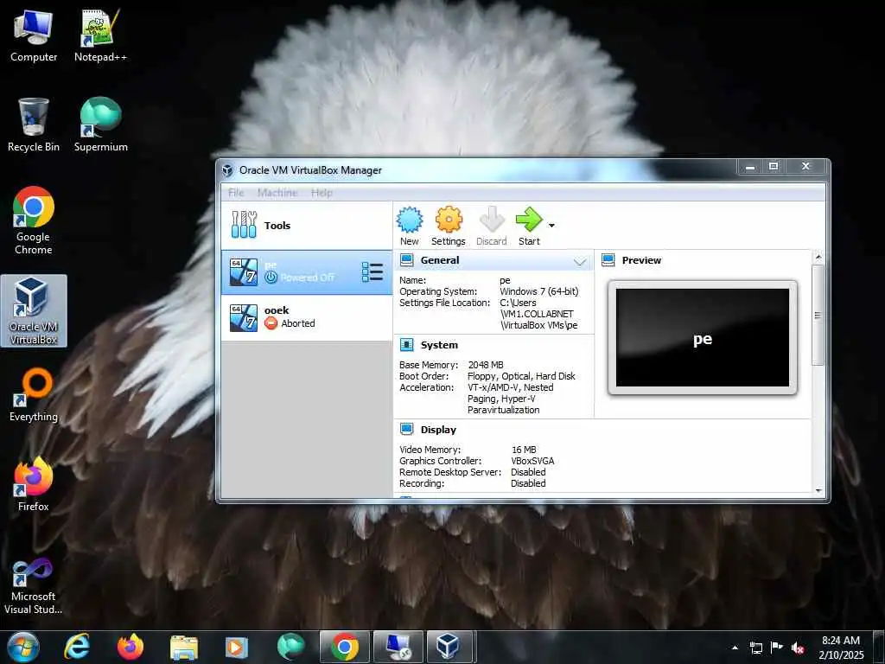Open the Help menu
Screen dimensions: 885x664
point(322,193)
